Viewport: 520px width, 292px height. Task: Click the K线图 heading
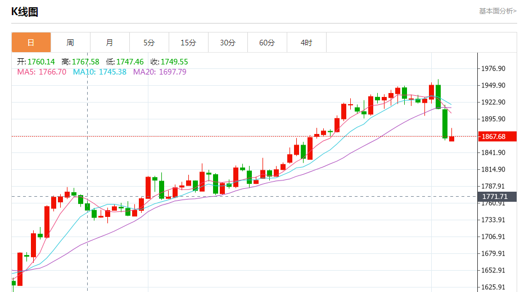(x=25, y=12)
